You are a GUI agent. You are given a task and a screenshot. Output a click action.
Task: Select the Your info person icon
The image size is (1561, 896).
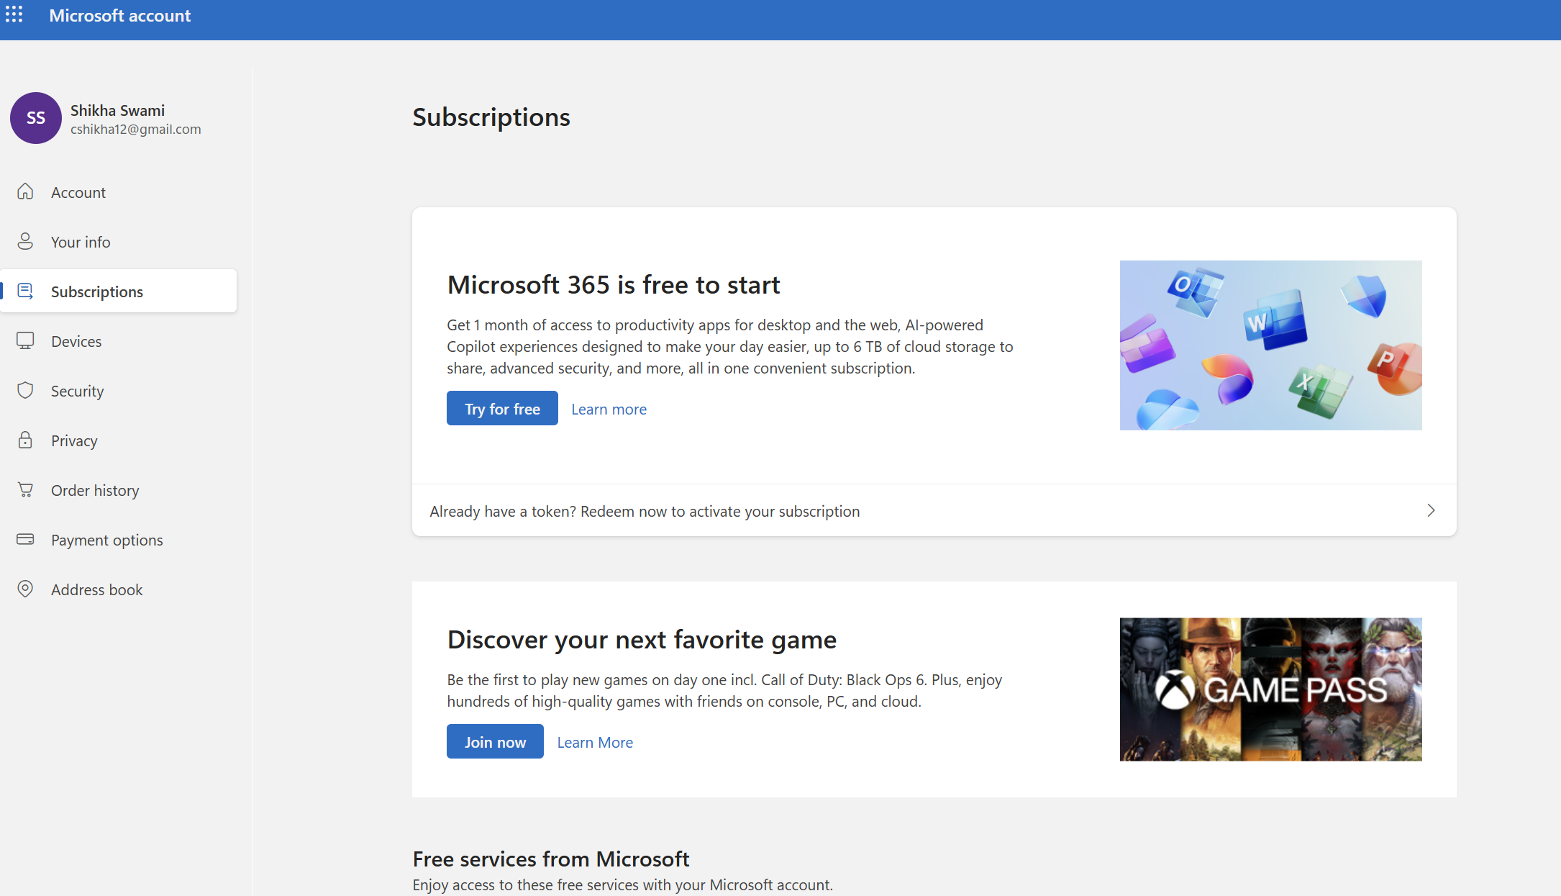click(x=25, y=241)
